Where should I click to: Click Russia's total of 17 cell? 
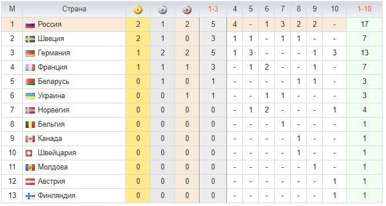pyautogui.click(x=364, y=24)
